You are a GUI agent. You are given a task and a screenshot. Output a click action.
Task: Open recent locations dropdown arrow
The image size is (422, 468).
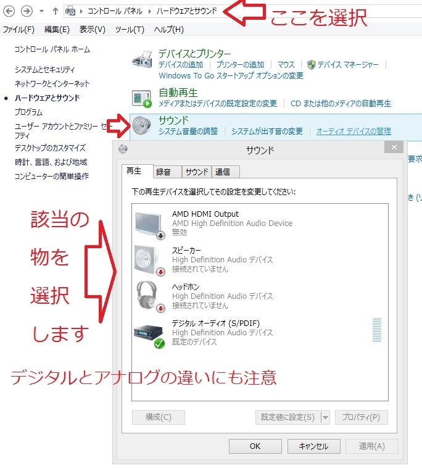tap(41, 11)
